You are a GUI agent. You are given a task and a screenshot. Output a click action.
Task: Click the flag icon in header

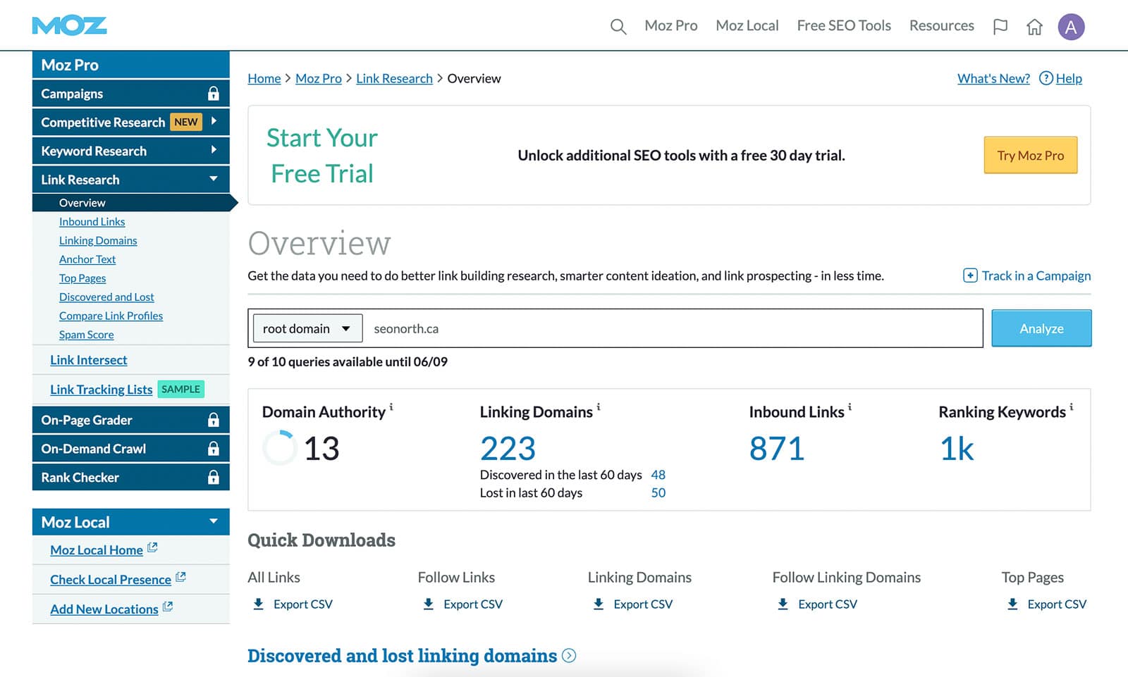[1000, 27]
